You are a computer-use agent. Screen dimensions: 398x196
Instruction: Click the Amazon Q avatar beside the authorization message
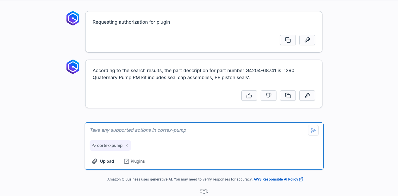73,18
